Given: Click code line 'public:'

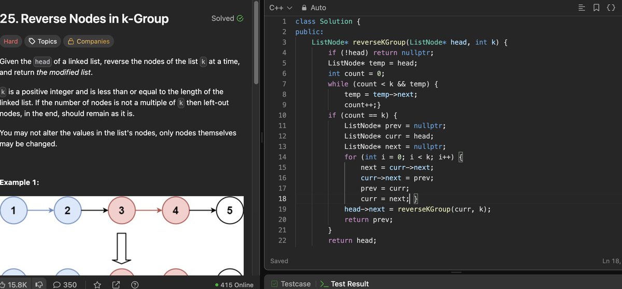Looking at the screenshot, I should click(x=309, y=32).
